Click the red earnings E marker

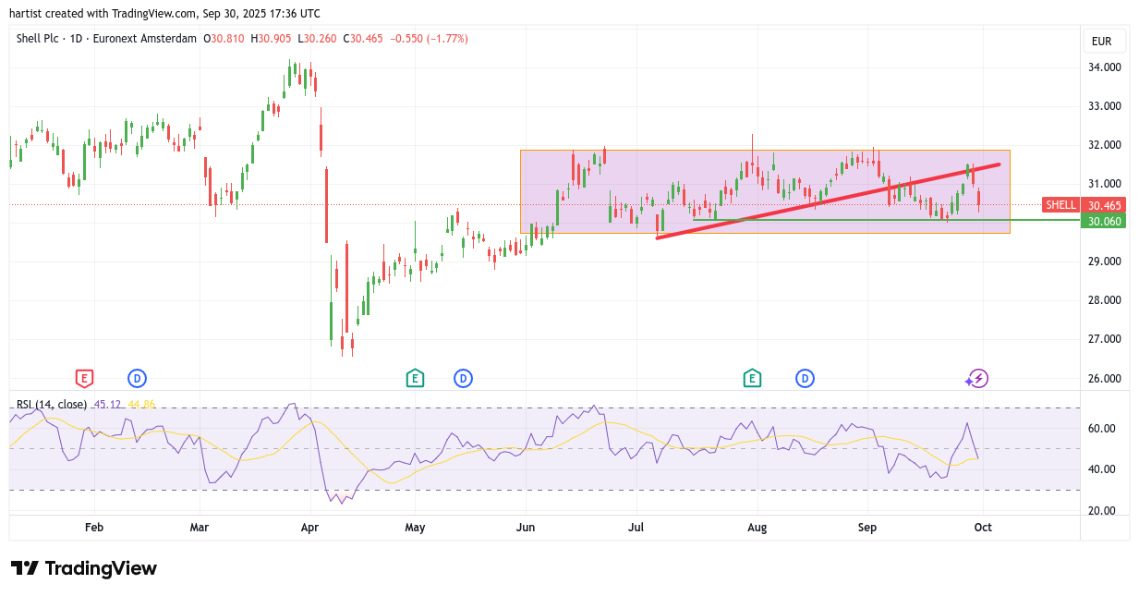[x=84, y=378]
